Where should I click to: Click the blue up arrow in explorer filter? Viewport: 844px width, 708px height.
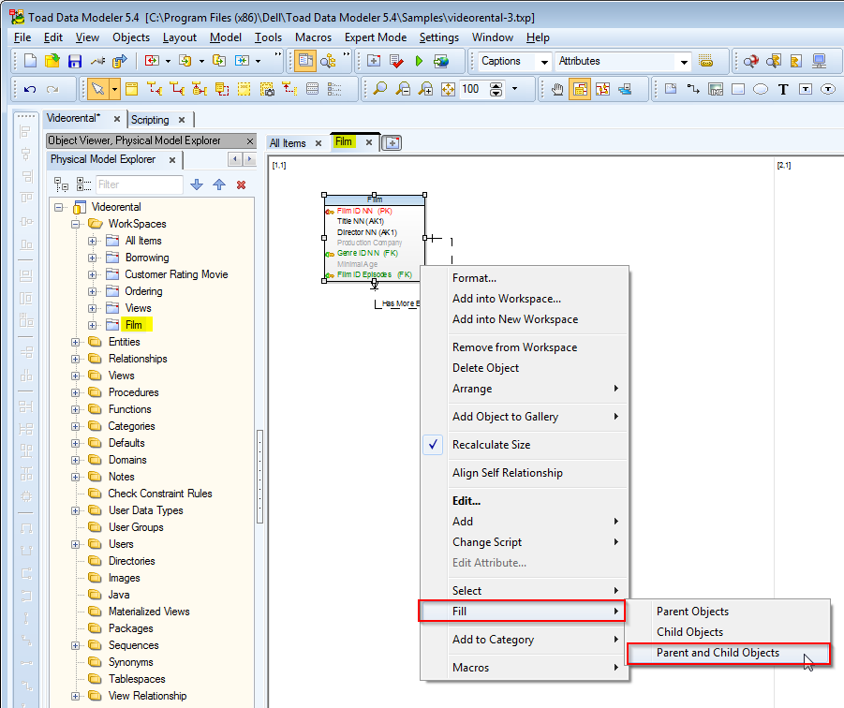[219, 184]
